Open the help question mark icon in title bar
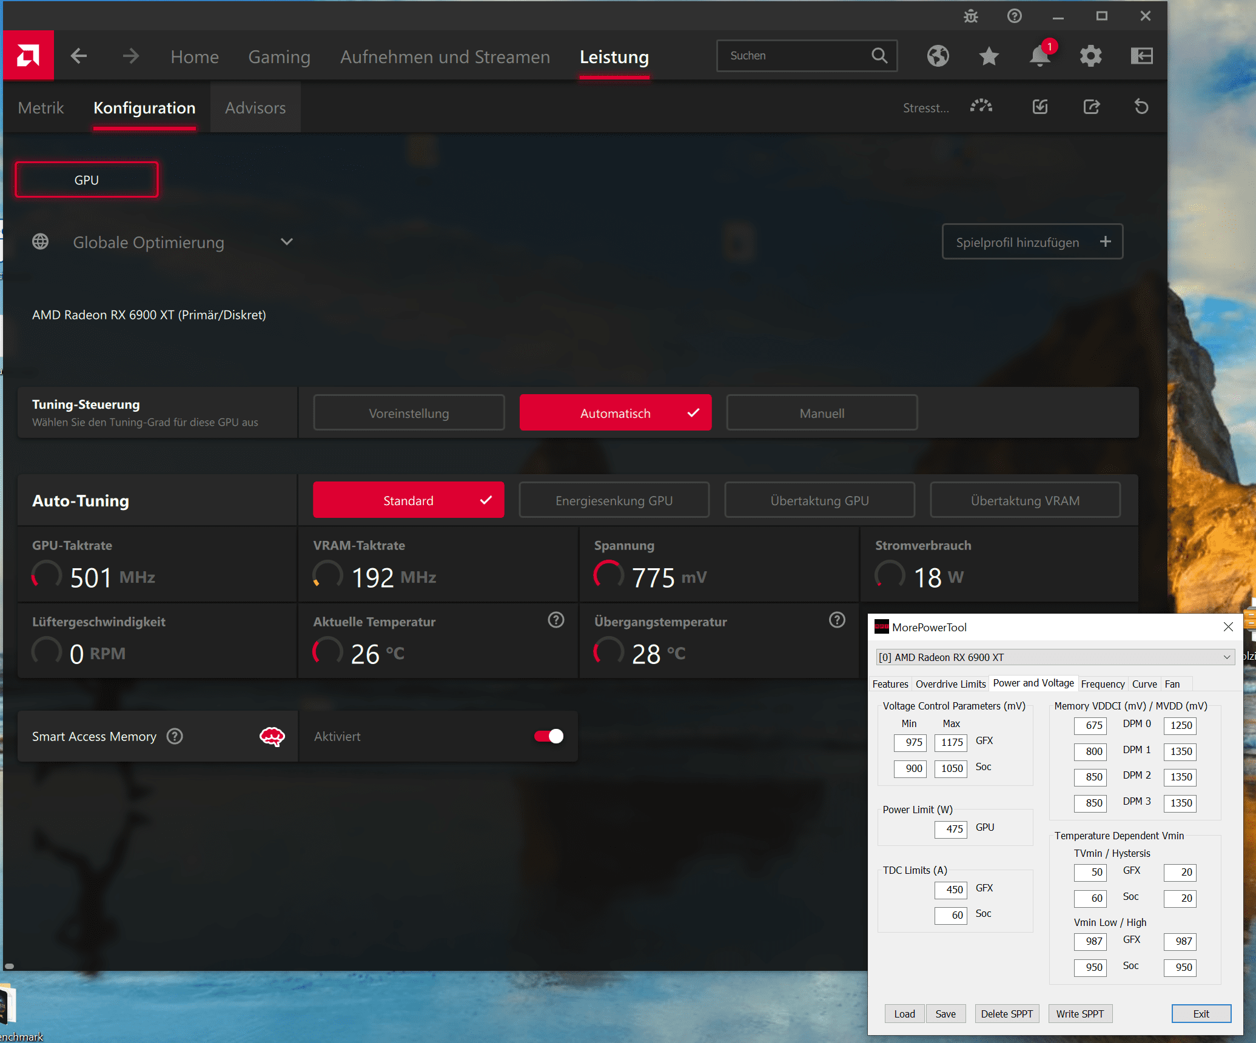1256x1043 pixels. tap(1015, 16)
